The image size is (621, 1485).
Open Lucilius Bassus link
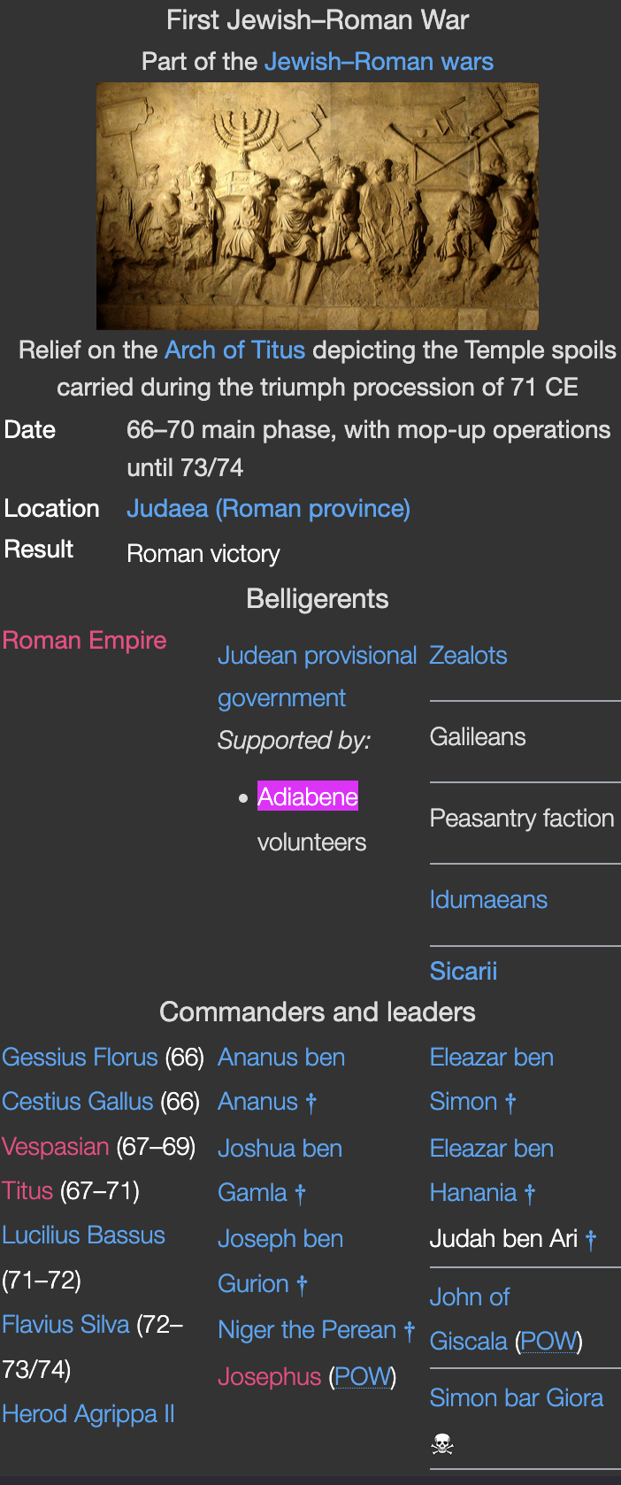[x=83, y=1235]
